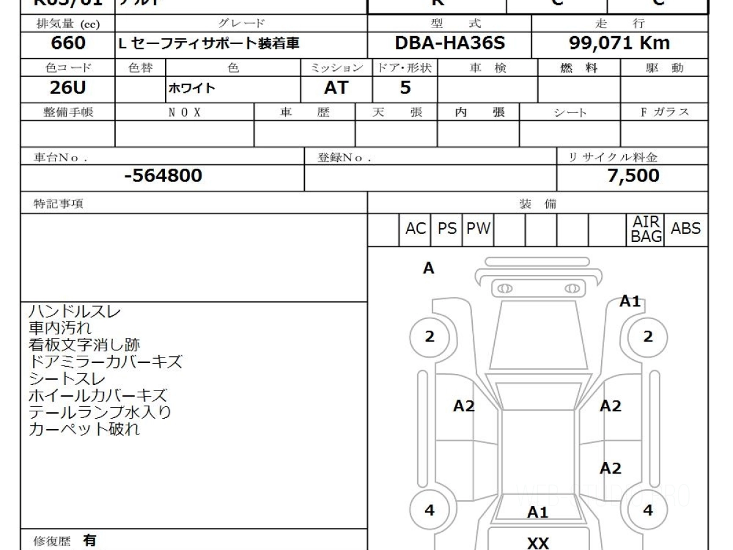The image size is (733, 550).
Task: Select the left rear tire circle marked 4
Action: click(429, 510)
